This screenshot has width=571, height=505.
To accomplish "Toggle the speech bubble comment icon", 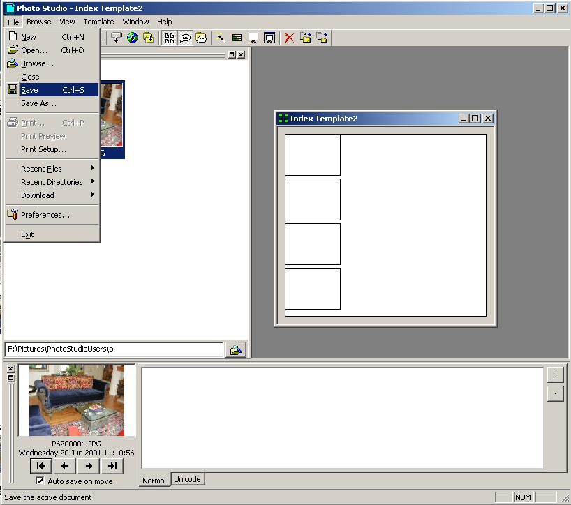I will click(x=186, y=38).
